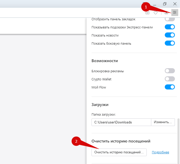
Task: Click the snapshot camera icon
Action: pos(147,13)
